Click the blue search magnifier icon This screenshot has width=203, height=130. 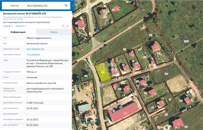(x=66, y=6)
